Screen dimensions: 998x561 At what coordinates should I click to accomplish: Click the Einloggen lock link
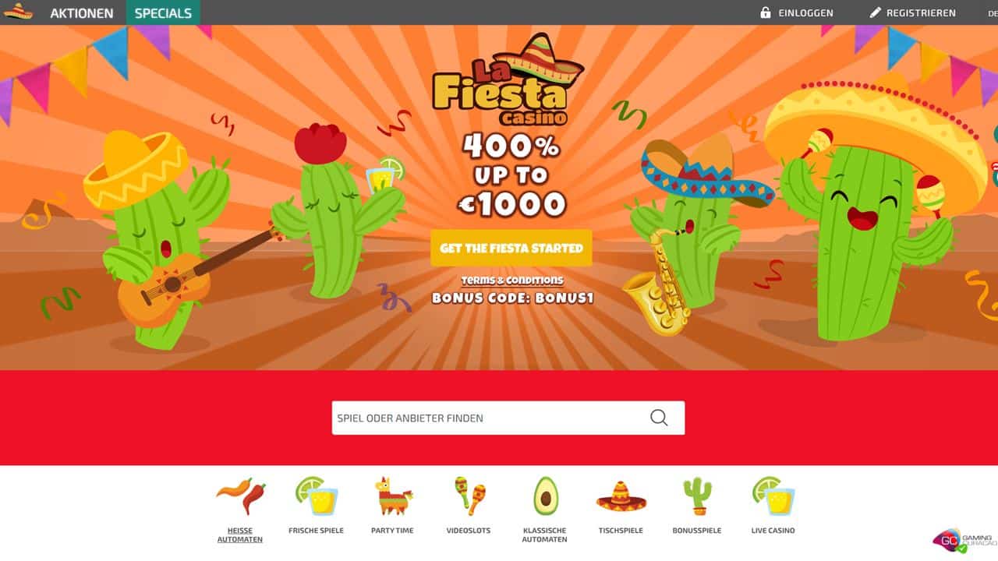click(796, 12)
